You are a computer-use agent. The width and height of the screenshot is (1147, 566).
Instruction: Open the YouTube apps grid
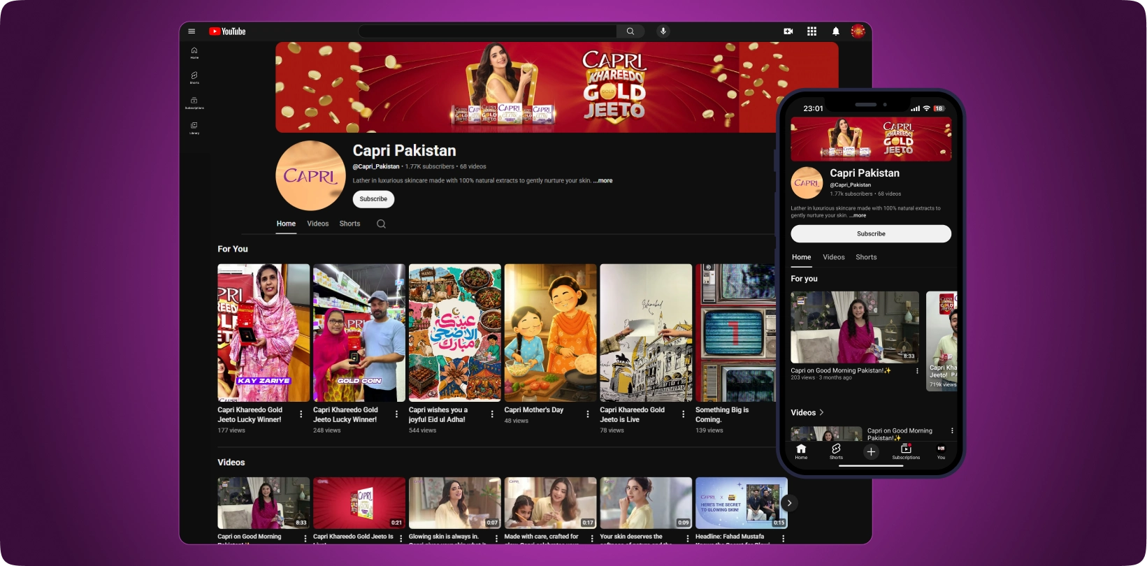[x=811, y=31]
